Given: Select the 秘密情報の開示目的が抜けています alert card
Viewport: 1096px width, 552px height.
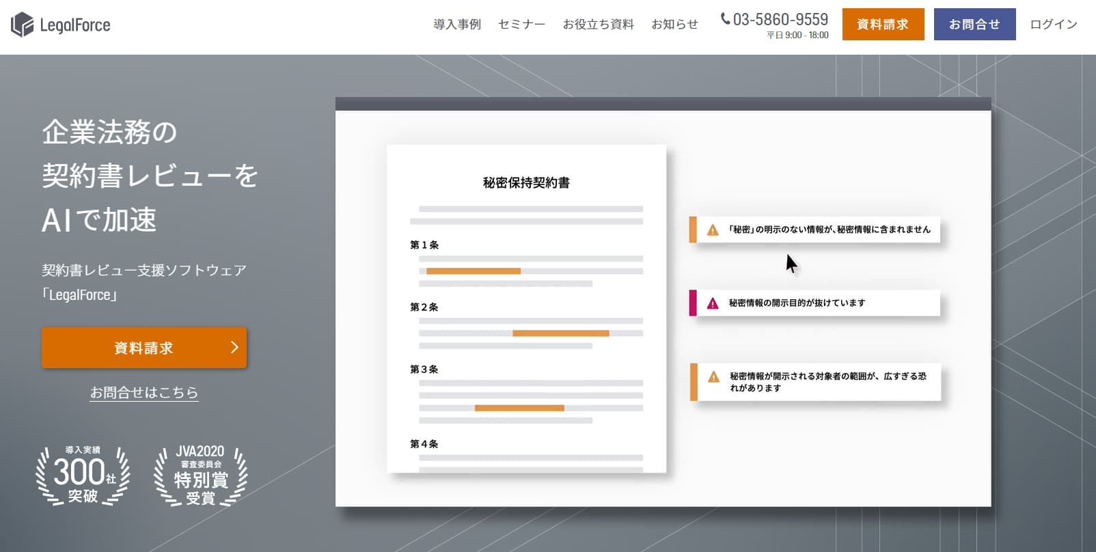Looking at the screenshot, I should tap(814, 303).
